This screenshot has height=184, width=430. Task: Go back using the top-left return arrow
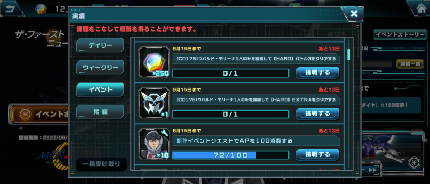[x=11, y=8]
